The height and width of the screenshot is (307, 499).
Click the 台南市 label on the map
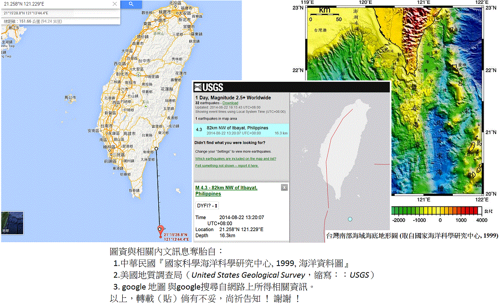(107, 126)
